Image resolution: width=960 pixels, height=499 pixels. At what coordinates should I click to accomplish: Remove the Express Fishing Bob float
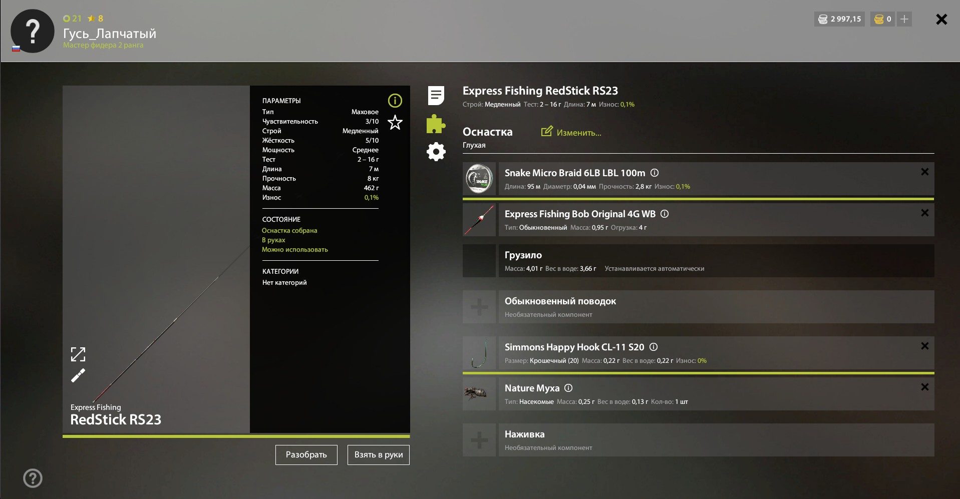925,213
